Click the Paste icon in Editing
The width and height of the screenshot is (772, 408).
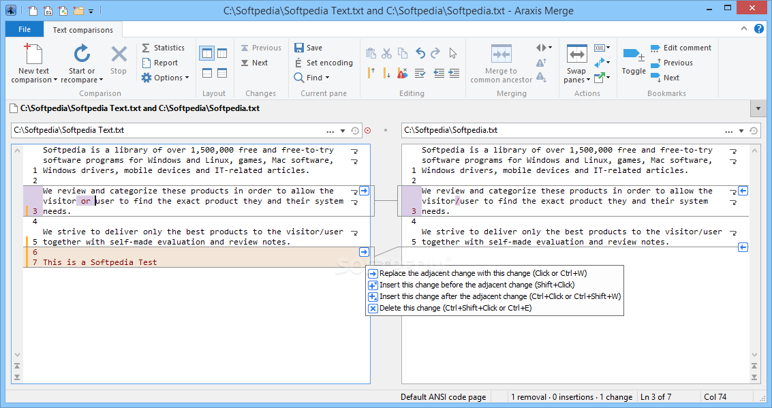coord(371,53)
